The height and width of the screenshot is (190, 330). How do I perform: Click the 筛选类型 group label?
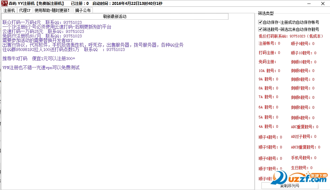[266, 13]
